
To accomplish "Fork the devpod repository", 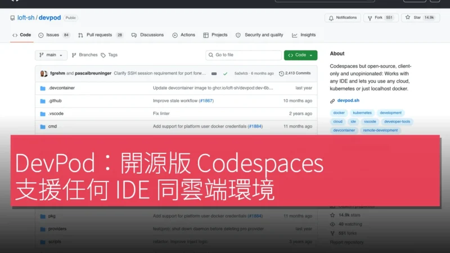I will coord(381,18).
